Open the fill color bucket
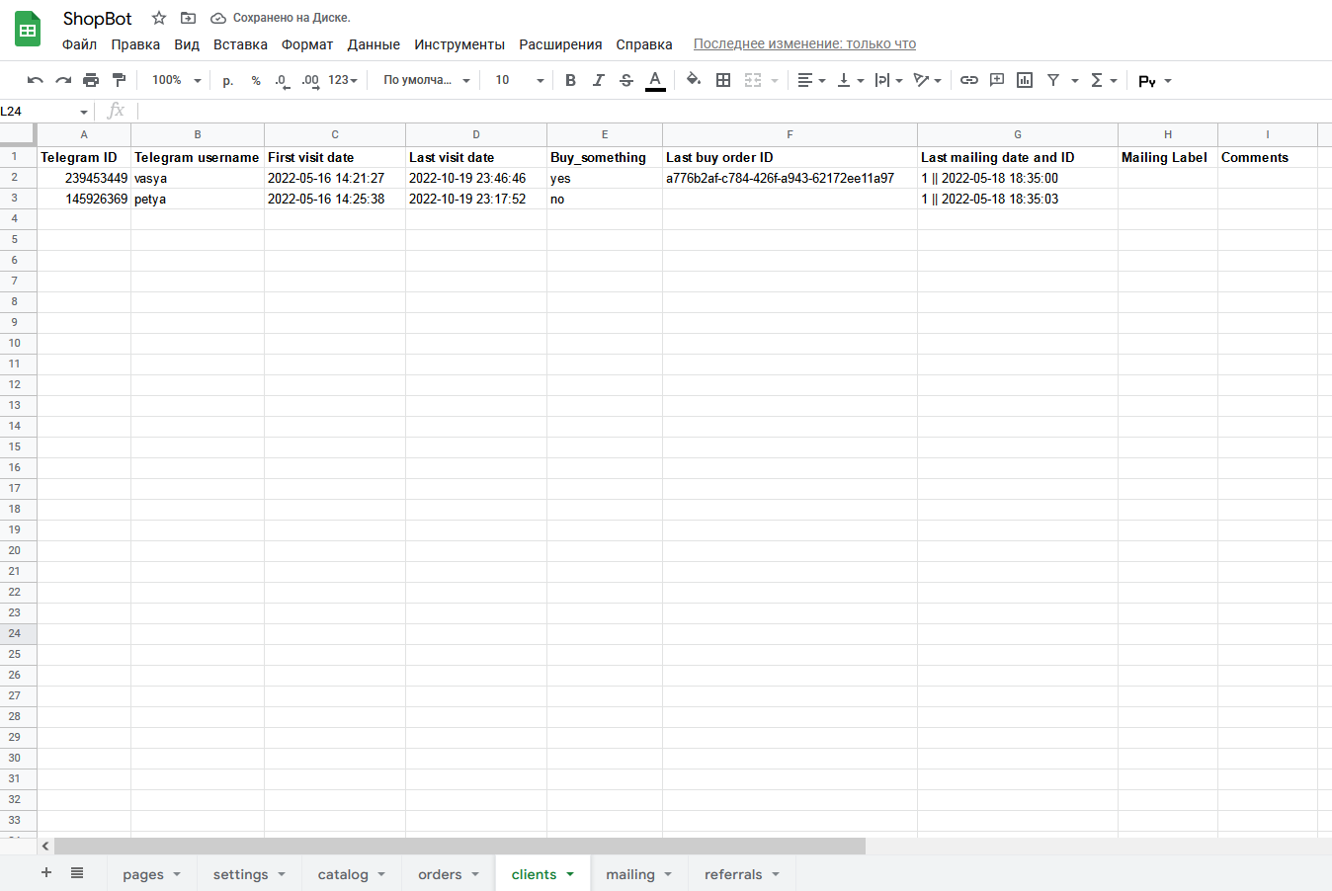 coord(694,80)
